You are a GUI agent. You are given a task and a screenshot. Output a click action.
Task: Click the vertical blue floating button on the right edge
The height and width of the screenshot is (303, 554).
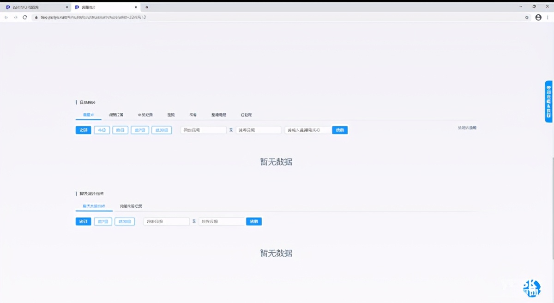[x=548, y=101]
